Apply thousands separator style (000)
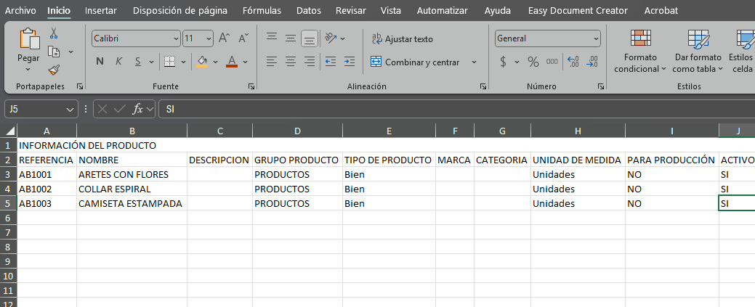 (x=552, y=62)
